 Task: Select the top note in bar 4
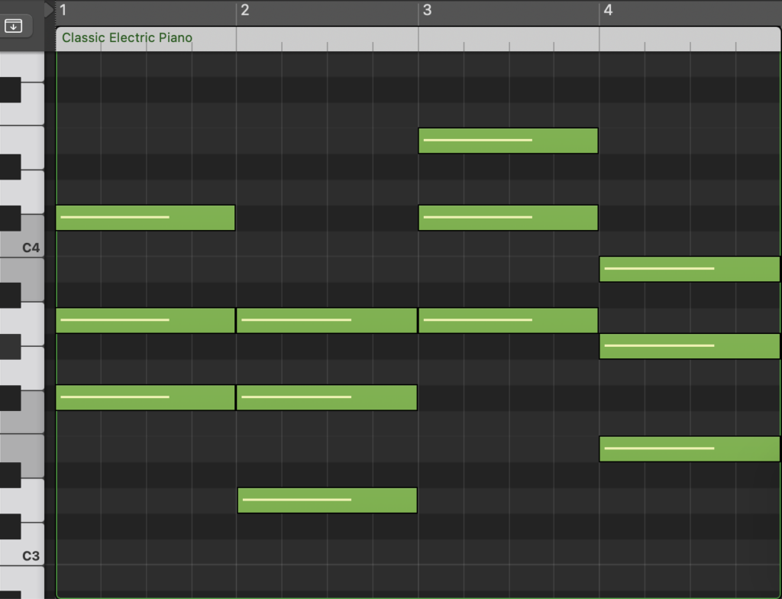point(689,269)
